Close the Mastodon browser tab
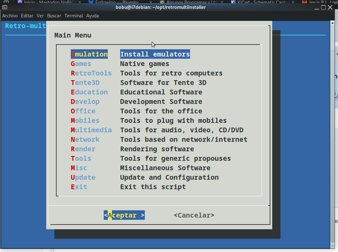The width and height of the screenshot is (338, 252). tap(80, 2)
